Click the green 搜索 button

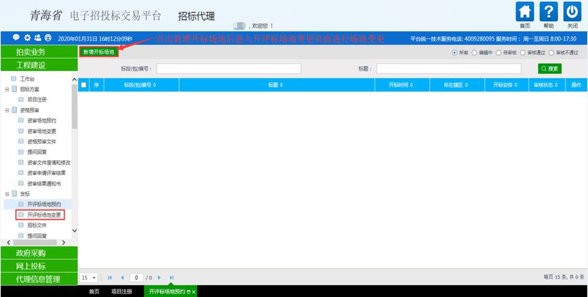(x=549, y=69)
